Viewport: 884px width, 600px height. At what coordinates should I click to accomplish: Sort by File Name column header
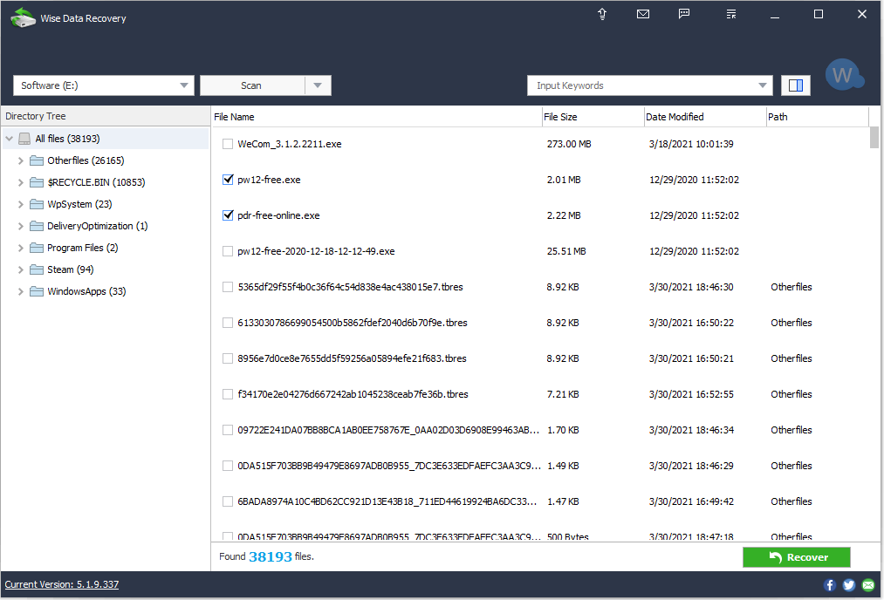(376, 117)
